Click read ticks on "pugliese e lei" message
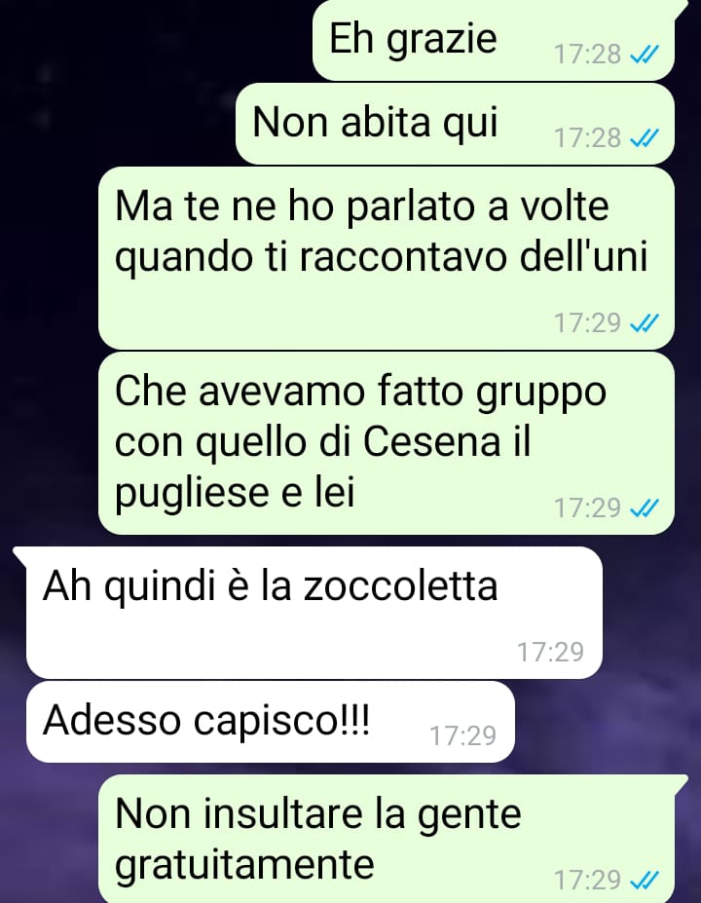Viewport: 701px width, 903px height. (644, 508)
